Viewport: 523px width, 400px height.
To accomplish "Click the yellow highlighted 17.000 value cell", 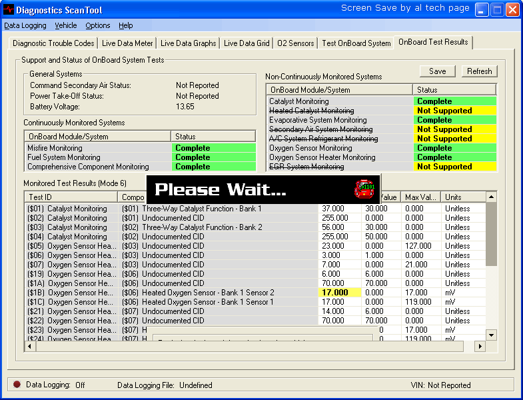I will click(x=340, y=293).
